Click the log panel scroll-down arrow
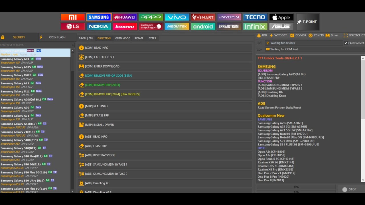The image size is (365, 205). tap(363, 180)
